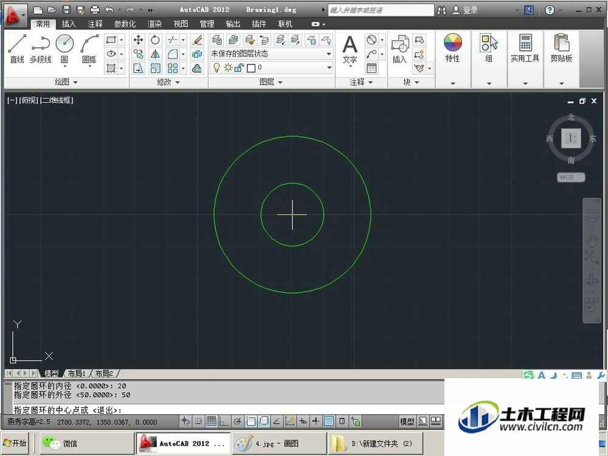Toggle layer on/off lightbulb
The image size is (608, 456).
point(217,68)
